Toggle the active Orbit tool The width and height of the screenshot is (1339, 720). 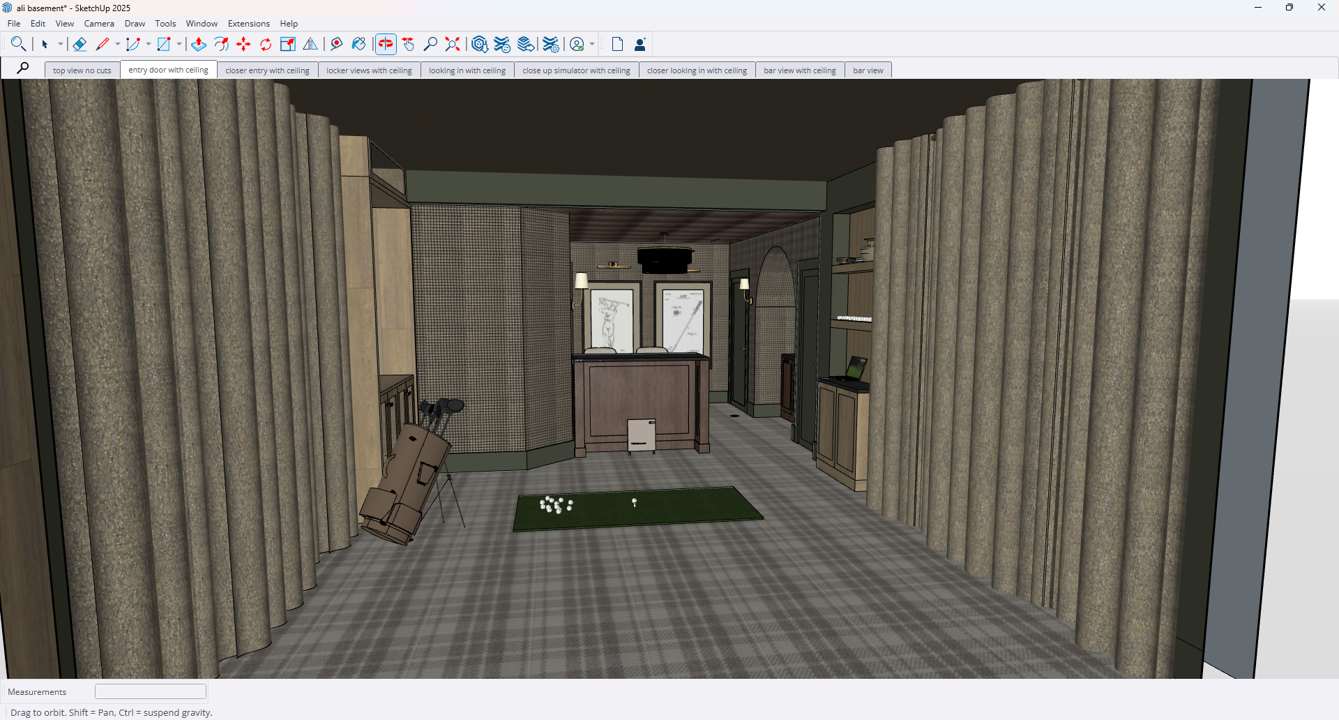[x=386, y=45]
